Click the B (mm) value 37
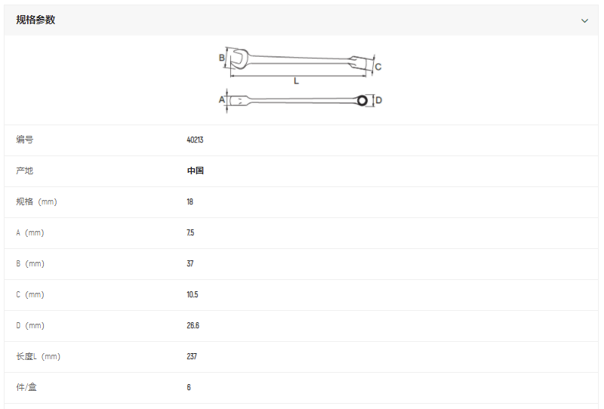The image size is (604, 409). coord(190,263)
